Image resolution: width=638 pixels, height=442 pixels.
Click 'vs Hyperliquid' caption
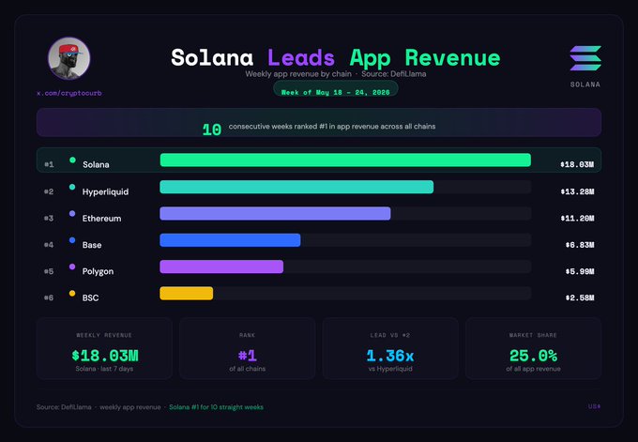[390, 369]
